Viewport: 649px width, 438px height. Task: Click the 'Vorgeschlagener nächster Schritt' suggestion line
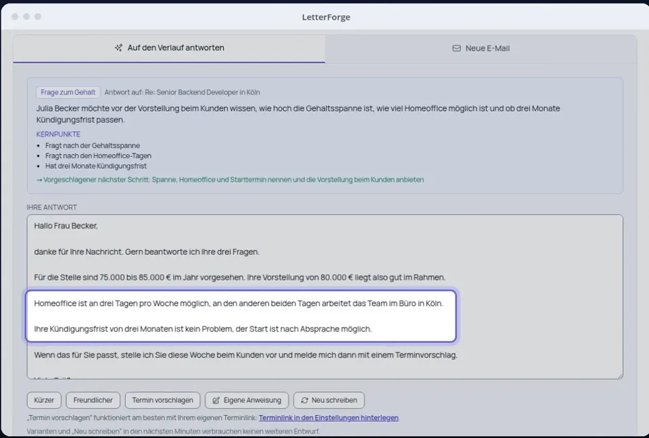coord(230,180)
